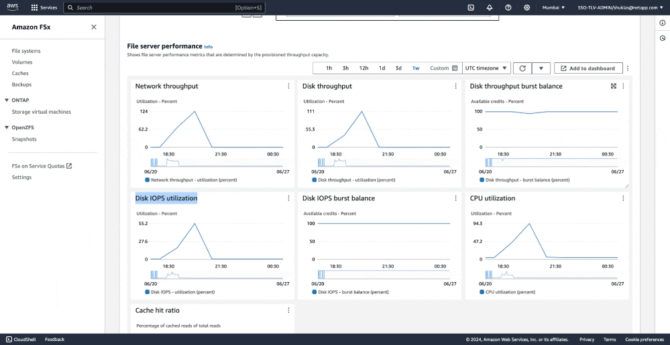670x345 pixels.
Task: Open the Mumbai region selector
Action: coord(553,7)
